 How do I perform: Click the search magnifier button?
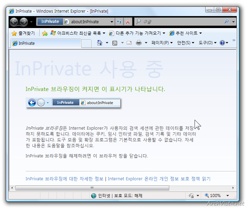coord(227,22)
